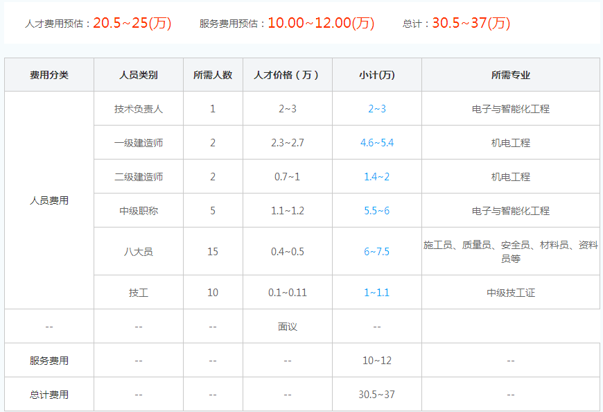Click the price value 1.1~1.2
The width and height of the screenshot is (603, 412).
coord(287,211)
